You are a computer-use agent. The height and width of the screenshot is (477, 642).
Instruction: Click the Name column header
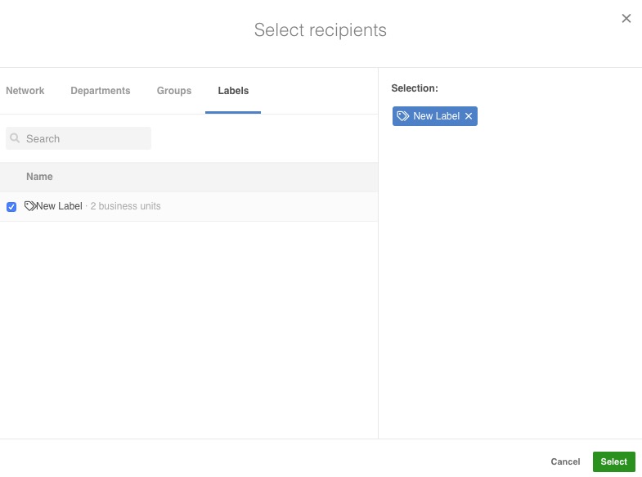point(39,177)
